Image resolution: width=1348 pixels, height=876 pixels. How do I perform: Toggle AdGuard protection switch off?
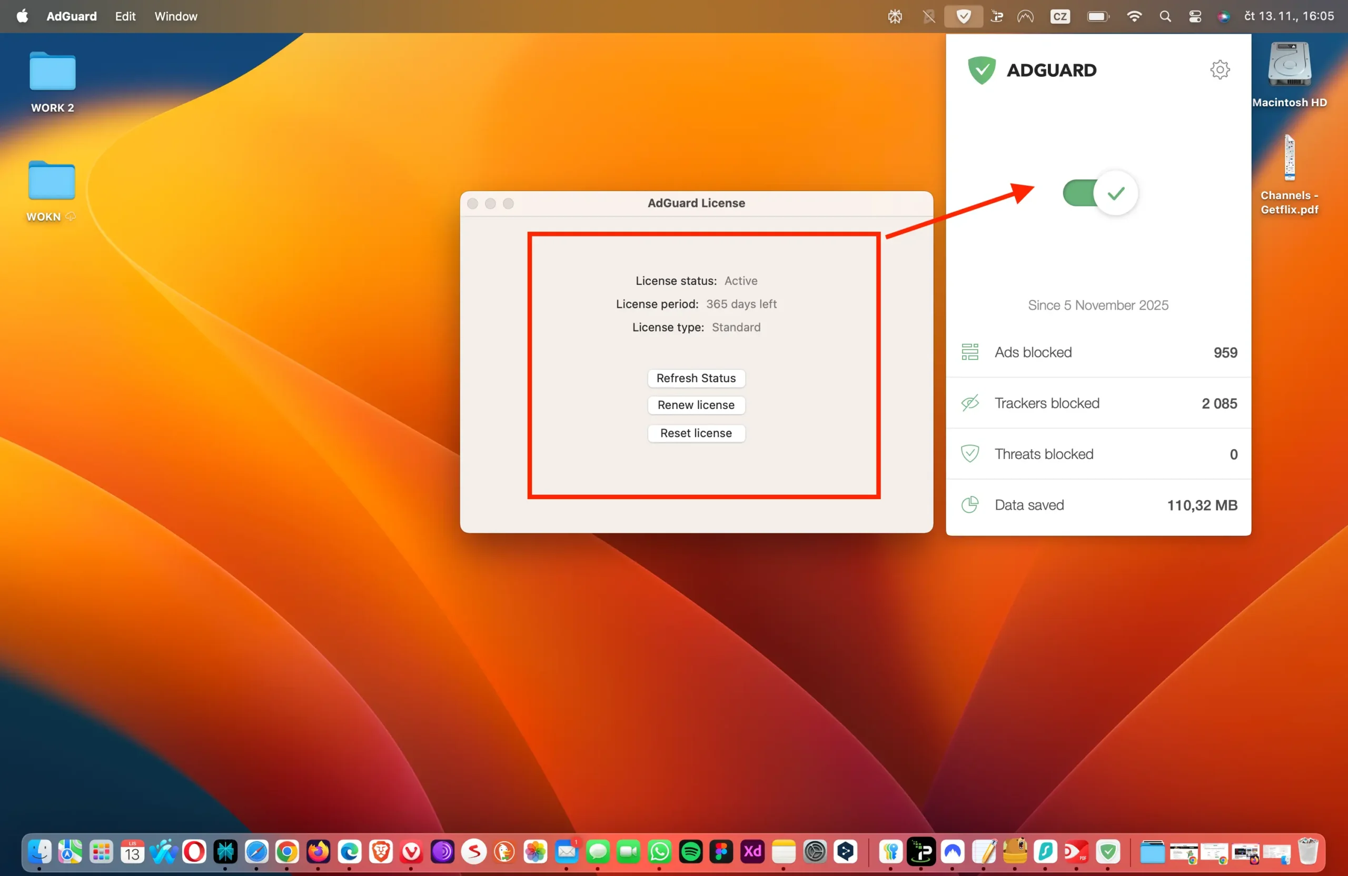1099,193
